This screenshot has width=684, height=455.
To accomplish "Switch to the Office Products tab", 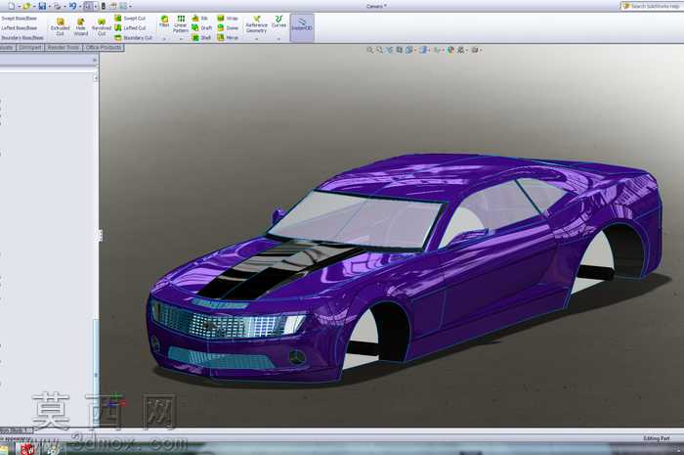I will (104, 48).
